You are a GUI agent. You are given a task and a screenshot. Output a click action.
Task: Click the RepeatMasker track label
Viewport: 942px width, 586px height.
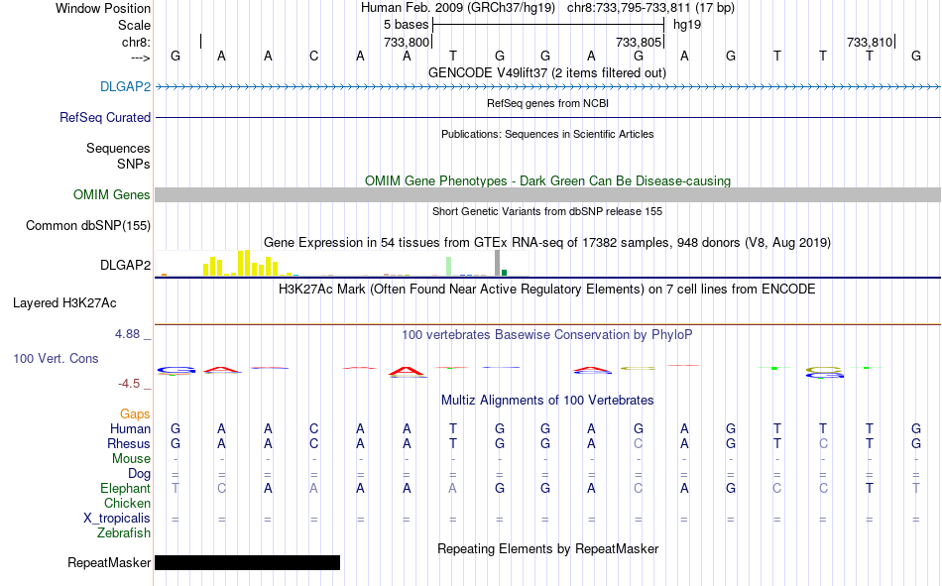[x=109, y=562]
